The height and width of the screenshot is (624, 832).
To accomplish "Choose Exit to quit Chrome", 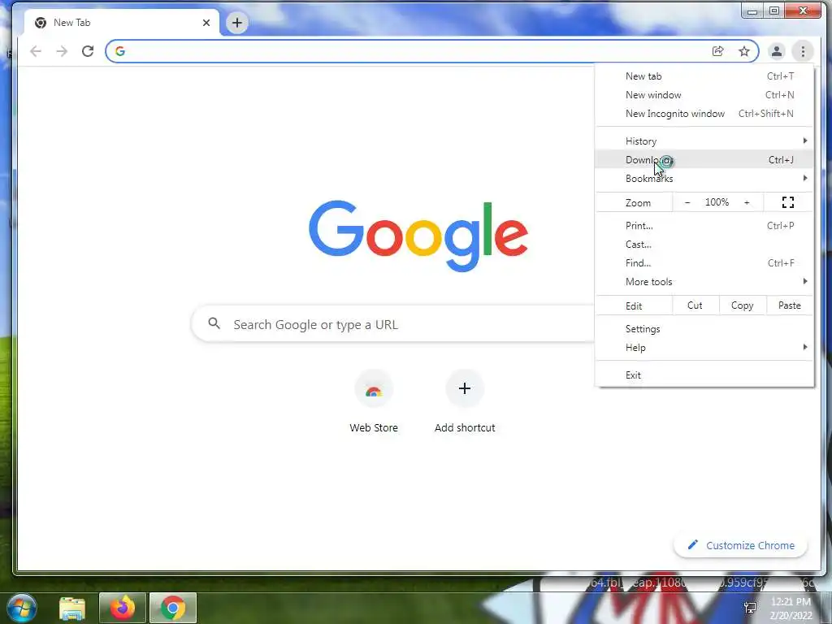I will coord(704,375).
